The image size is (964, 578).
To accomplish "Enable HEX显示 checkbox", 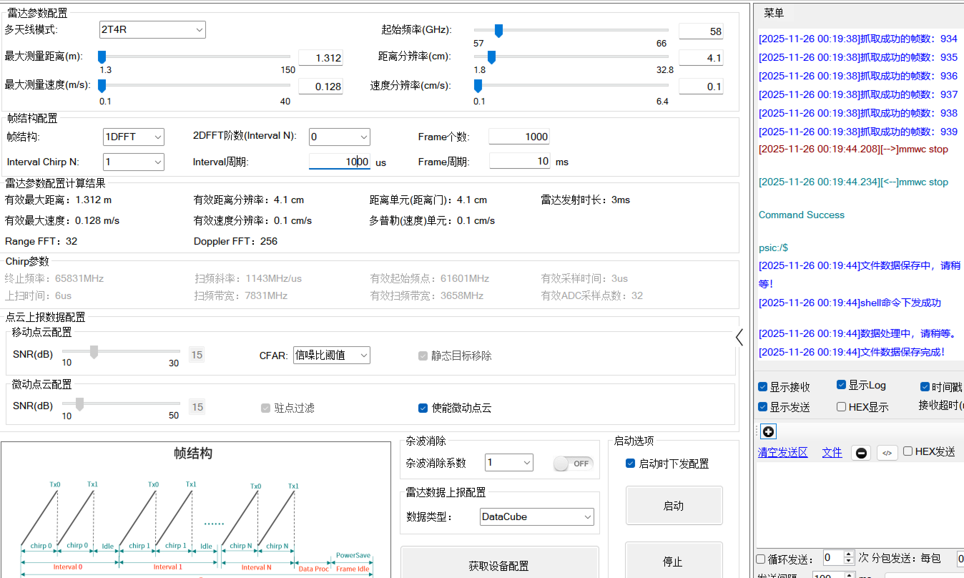I will point(841,407).
